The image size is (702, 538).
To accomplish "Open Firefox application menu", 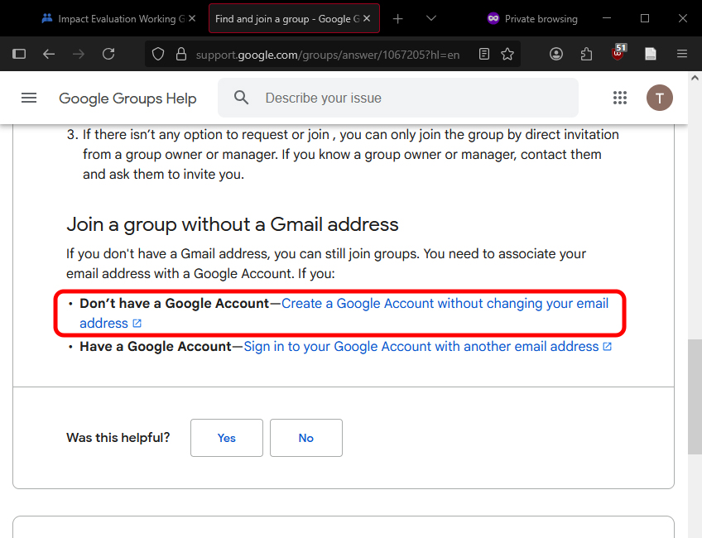I will point(682,54).
